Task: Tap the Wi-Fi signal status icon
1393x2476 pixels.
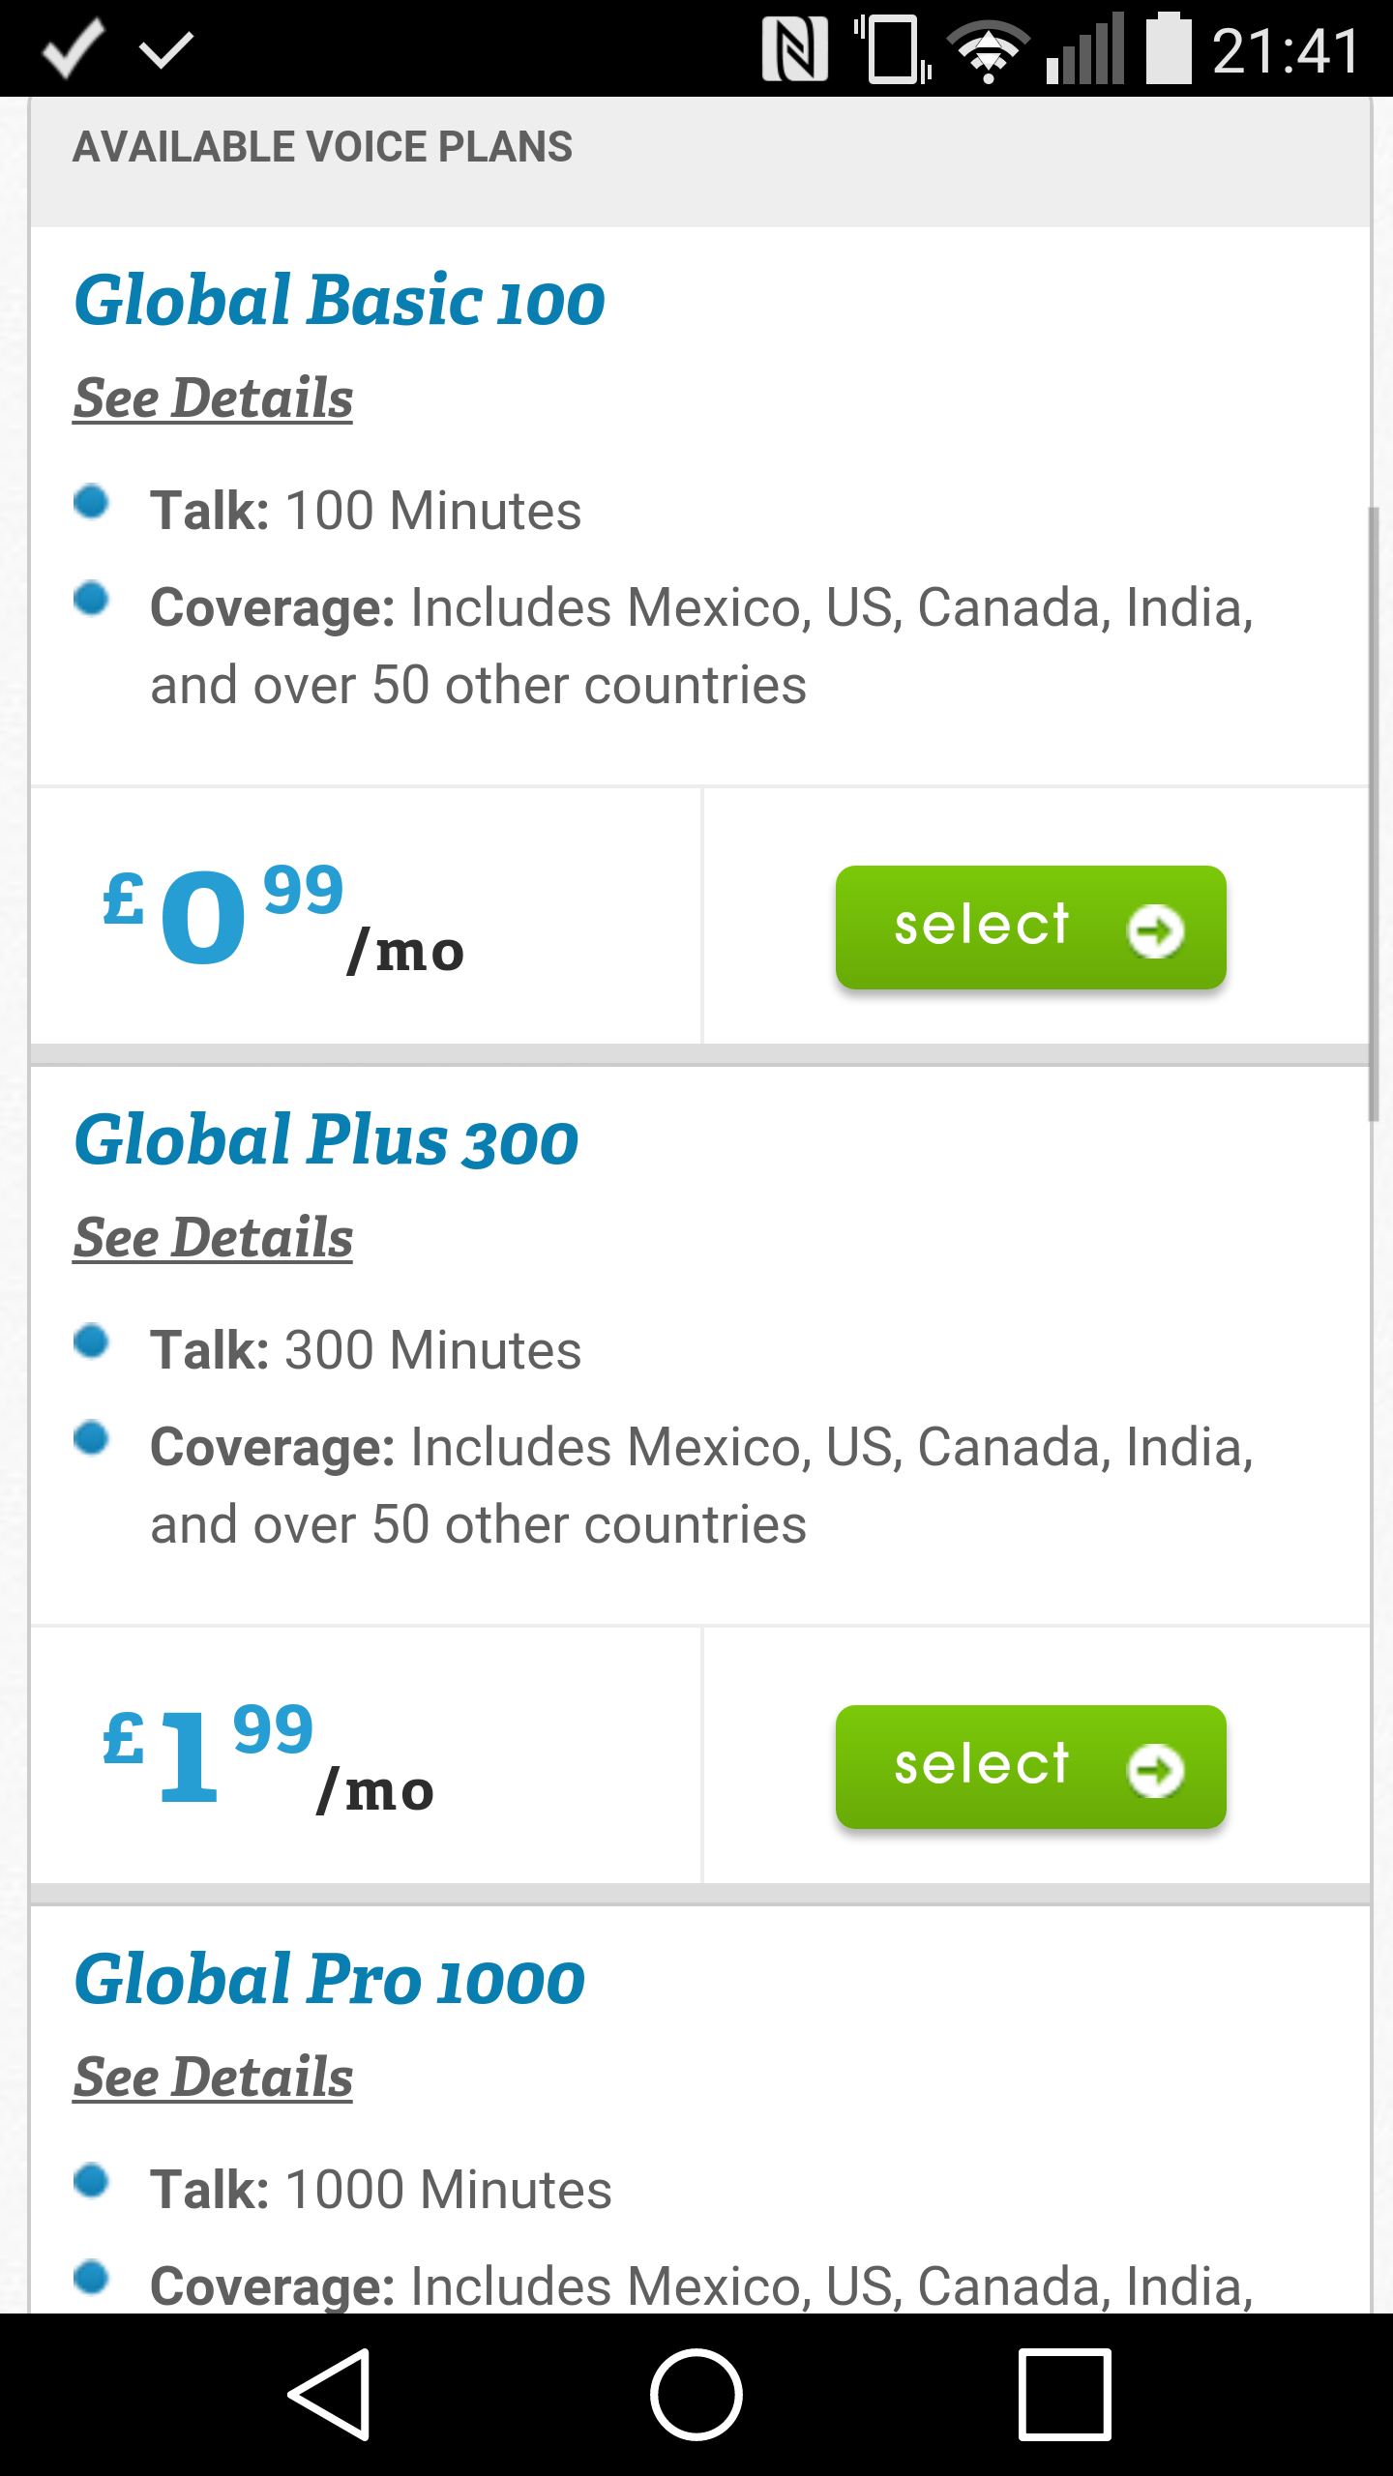Action: (988, 52)
